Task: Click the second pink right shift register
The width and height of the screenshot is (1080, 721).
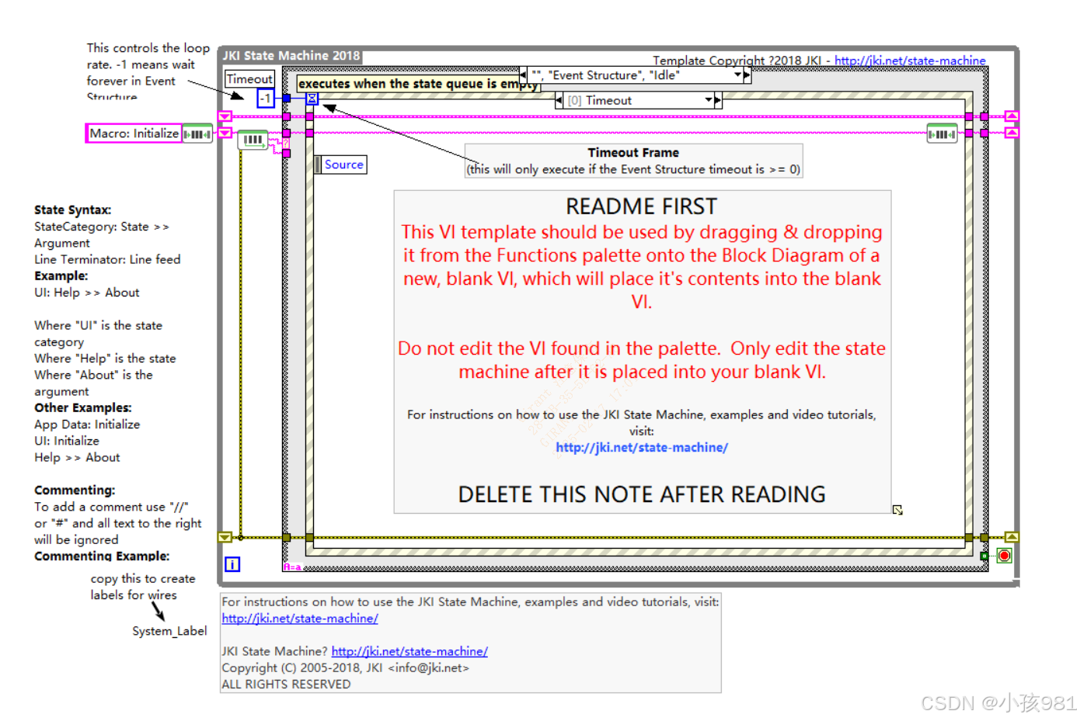Action: (1012, 133)
